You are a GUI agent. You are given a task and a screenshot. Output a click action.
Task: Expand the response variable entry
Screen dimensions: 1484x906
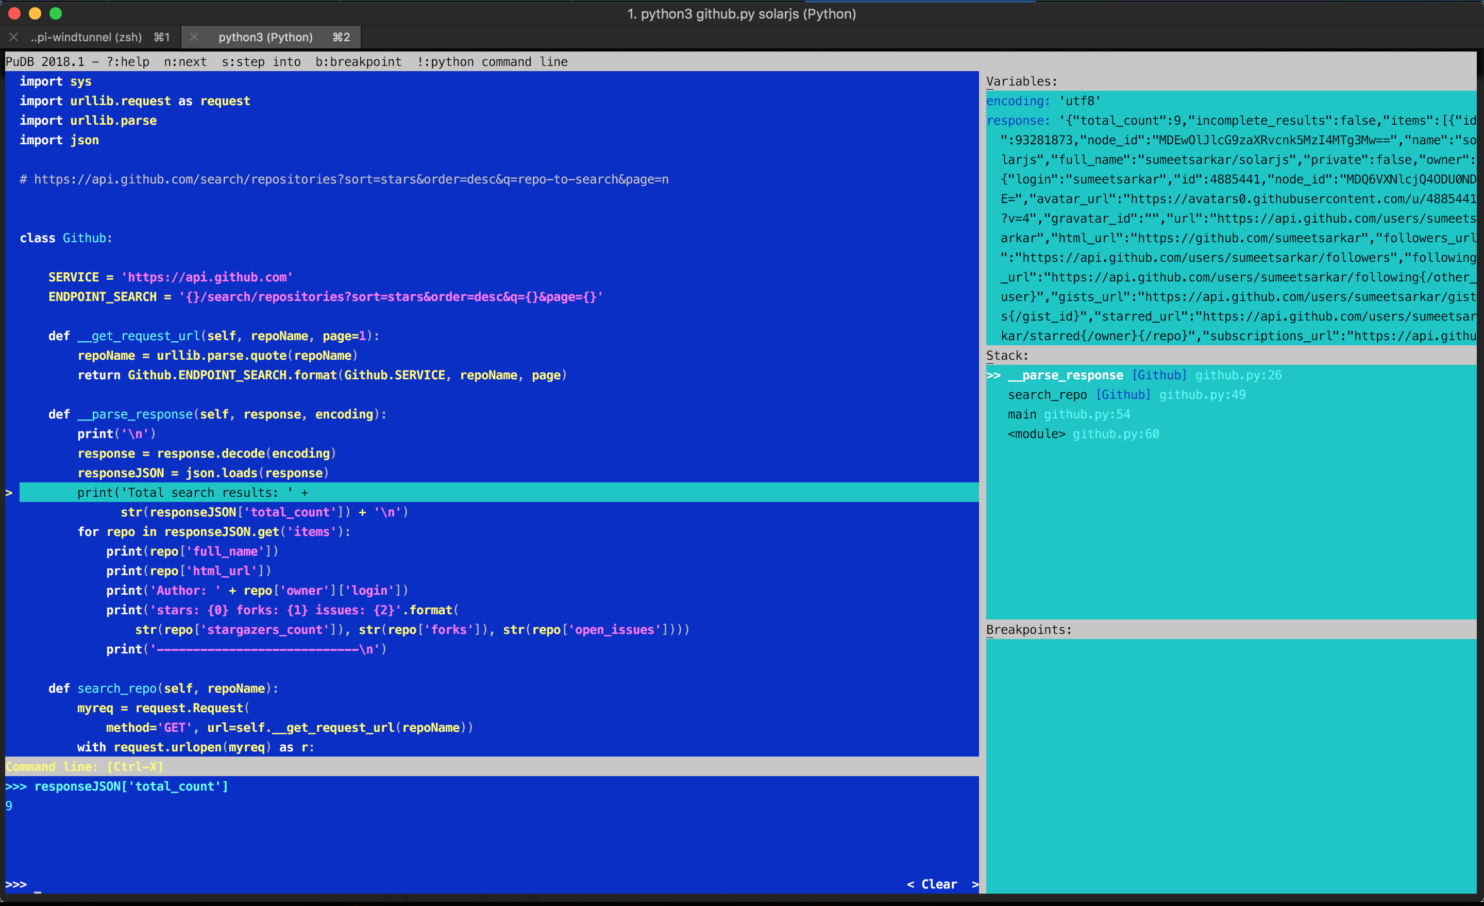pos(1017,121)
